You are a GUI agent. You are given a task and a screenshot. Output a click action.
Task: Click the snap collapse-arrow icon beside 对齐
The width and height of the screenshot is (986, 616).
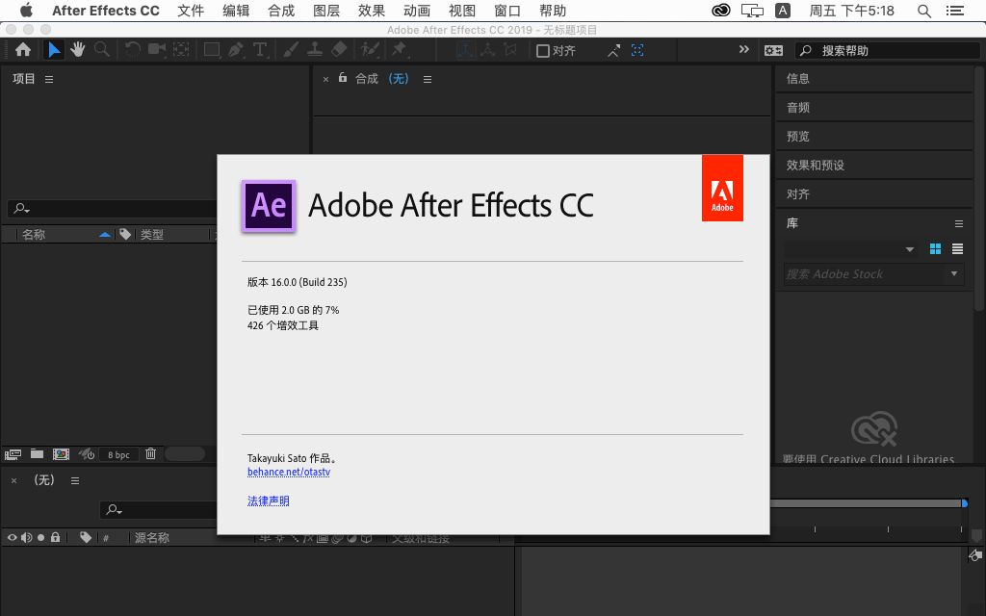pos(613,50)
